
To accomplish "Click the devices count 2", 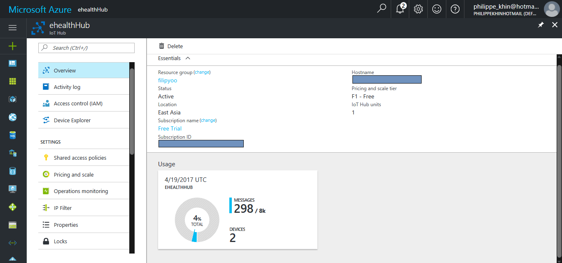I will point(233,238).
